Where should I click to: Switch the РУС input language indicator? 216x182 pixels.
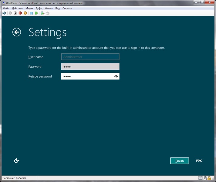coord(199,161)
